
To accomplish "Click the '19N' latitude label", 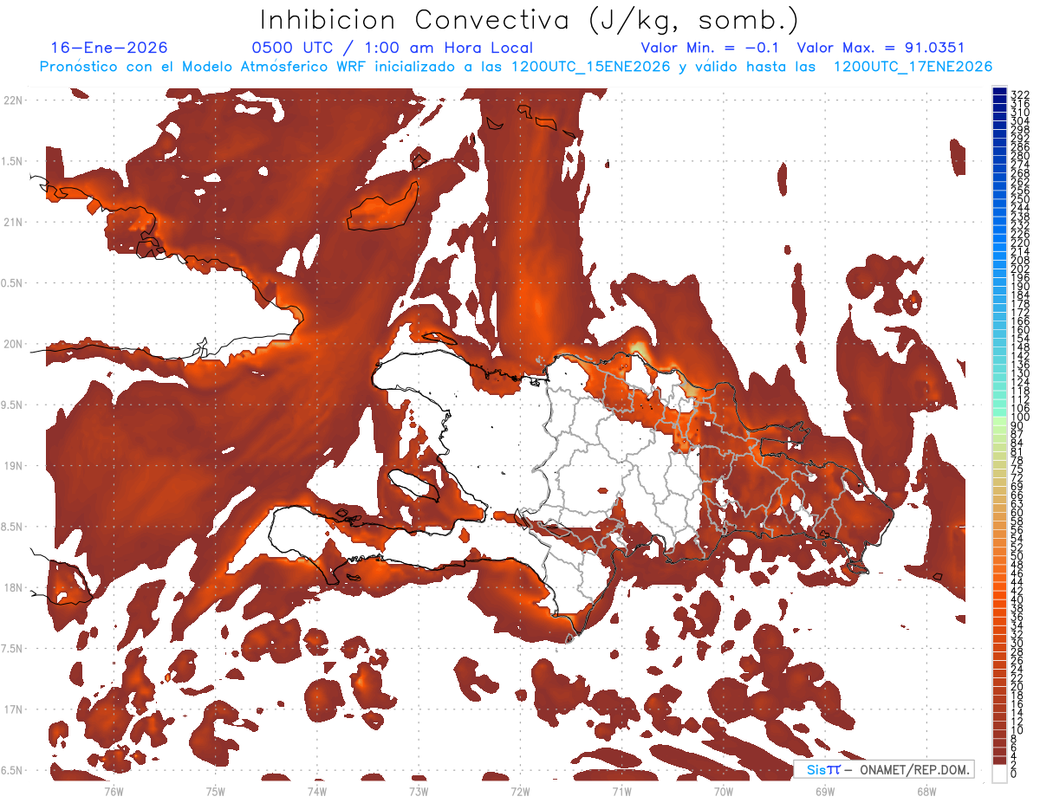I will (13, 466).
